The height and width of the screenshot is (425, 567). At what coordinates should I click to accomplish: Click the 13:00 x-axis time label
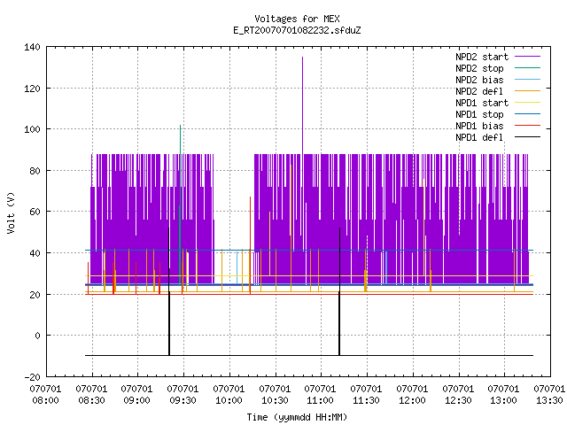click(503, 400)
